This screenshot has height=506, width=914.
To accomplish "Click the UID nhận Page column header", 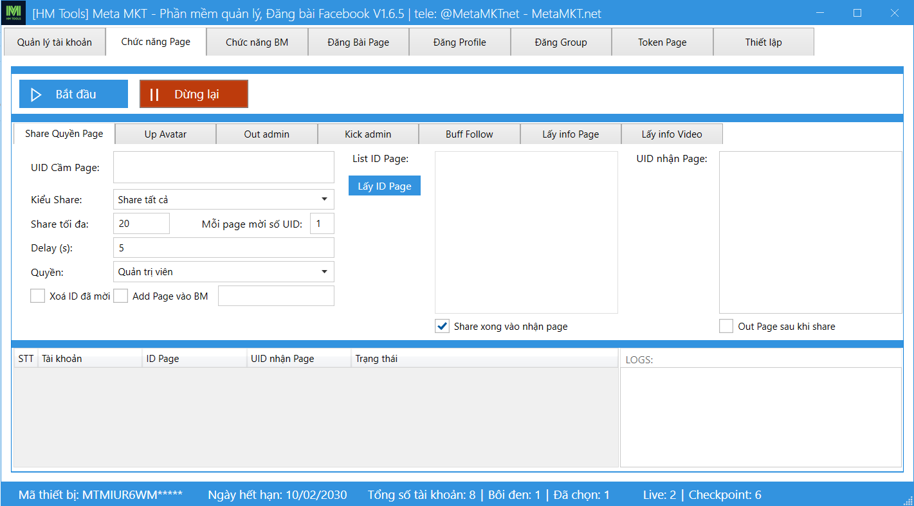I will pos(298,359).
